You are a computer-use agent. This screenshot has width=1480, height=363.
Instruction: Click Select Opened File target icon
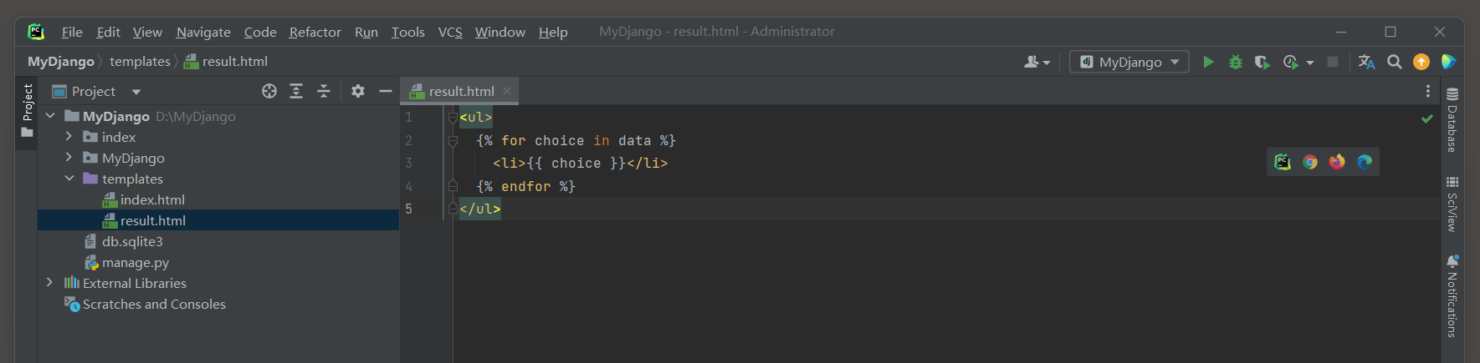click(269, 91)
